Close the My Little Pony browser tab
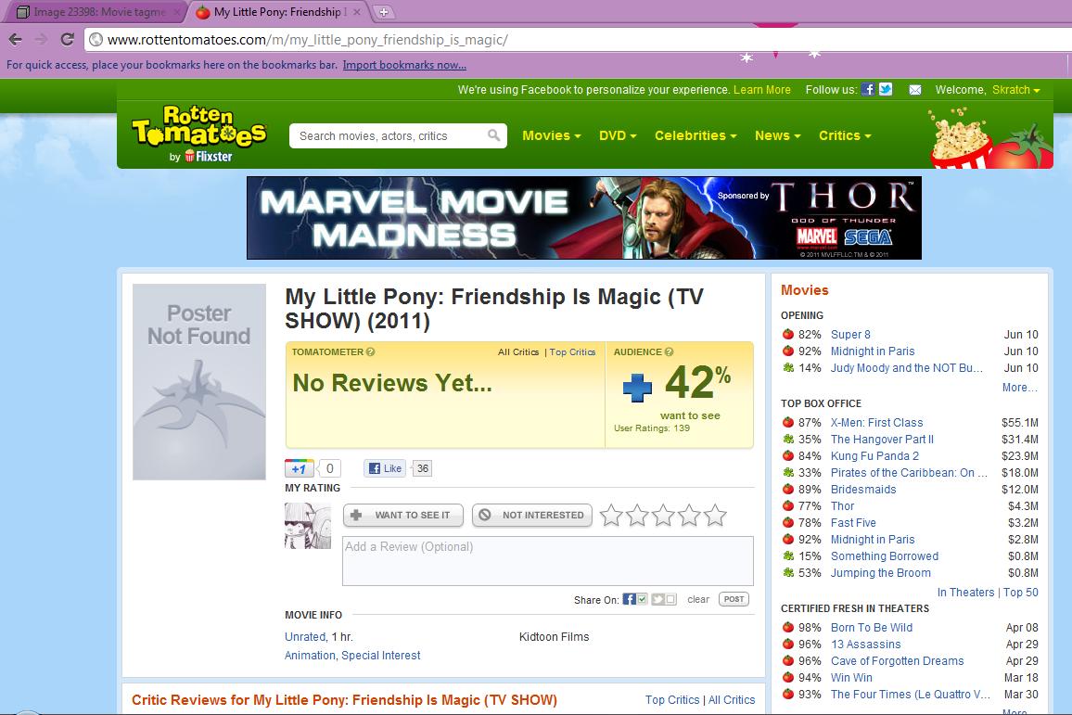Viewport: 1072px width, 715px height. pos(357,12)
